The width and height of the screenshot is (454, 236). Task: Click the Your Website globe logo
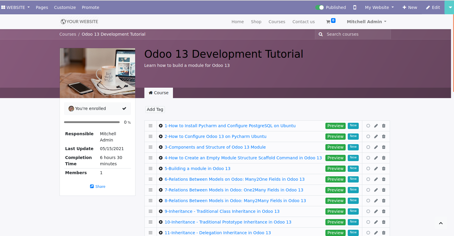click(x=79, y=22)
